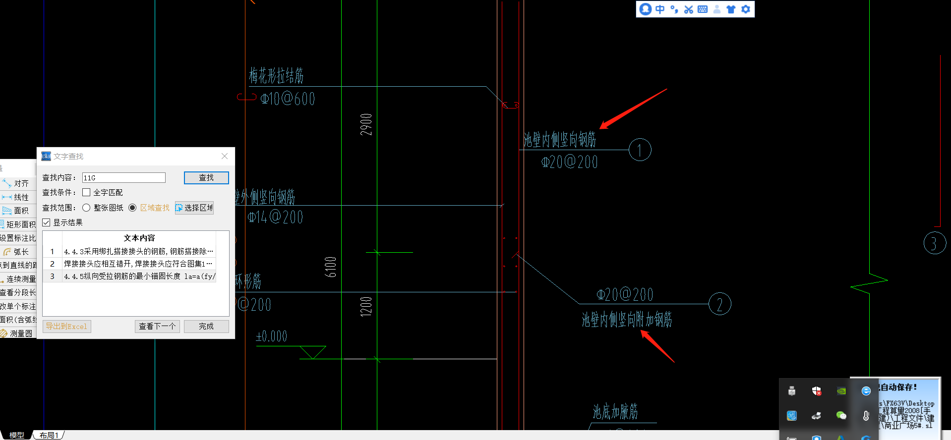The width and height of the screenshot is (951, 440).
Task: Click the 设置标注比 set scale tool
Action: [x=18, y=238]
